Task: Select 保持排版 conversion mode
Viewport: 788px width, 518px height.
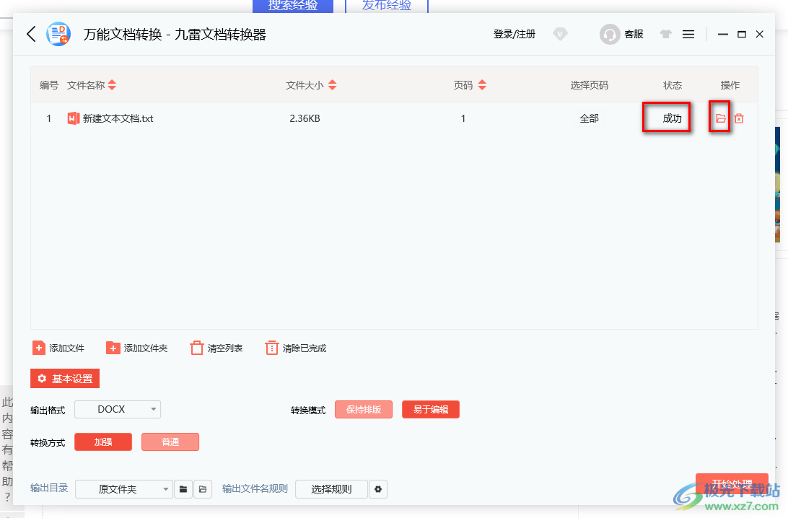Action: pyautogui.click(x=364, y=410)
